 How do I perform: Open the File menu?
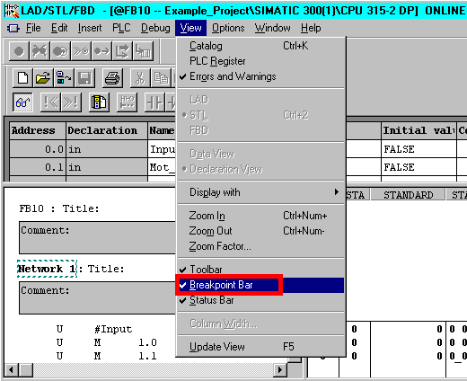[33, 28]
